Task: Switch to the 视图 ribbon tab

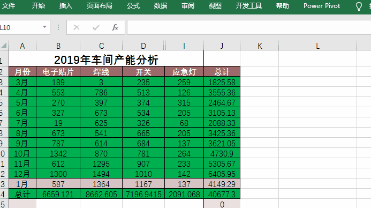Action: coord(215,6)
